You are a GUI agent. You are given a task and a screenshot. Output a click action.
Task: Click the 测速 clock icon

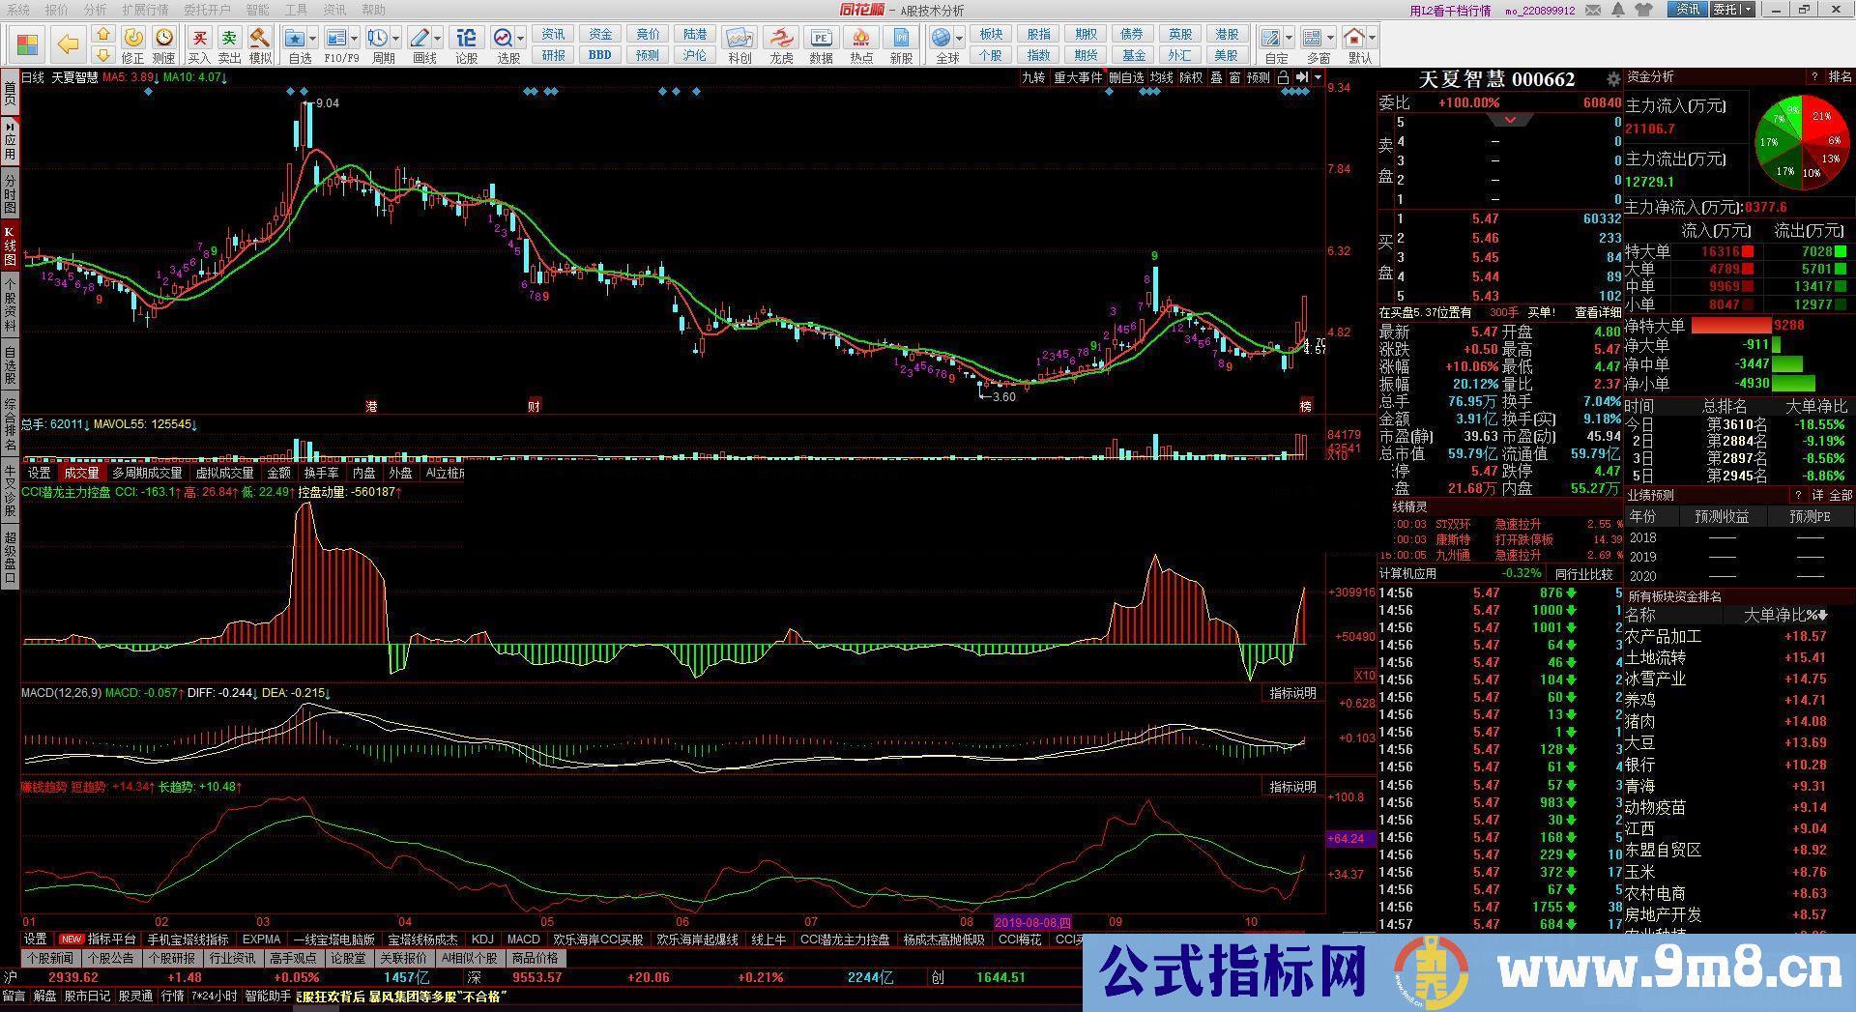[x=164, y=38]
